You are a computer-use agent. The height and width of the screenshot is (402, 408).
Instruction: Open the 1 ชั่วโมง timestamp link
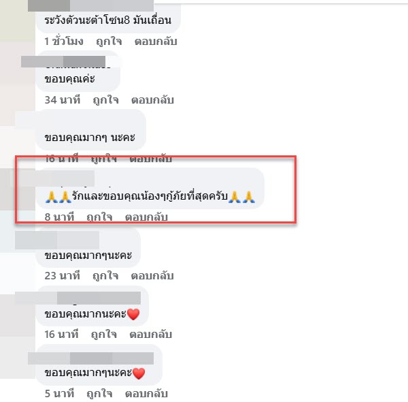64,41
